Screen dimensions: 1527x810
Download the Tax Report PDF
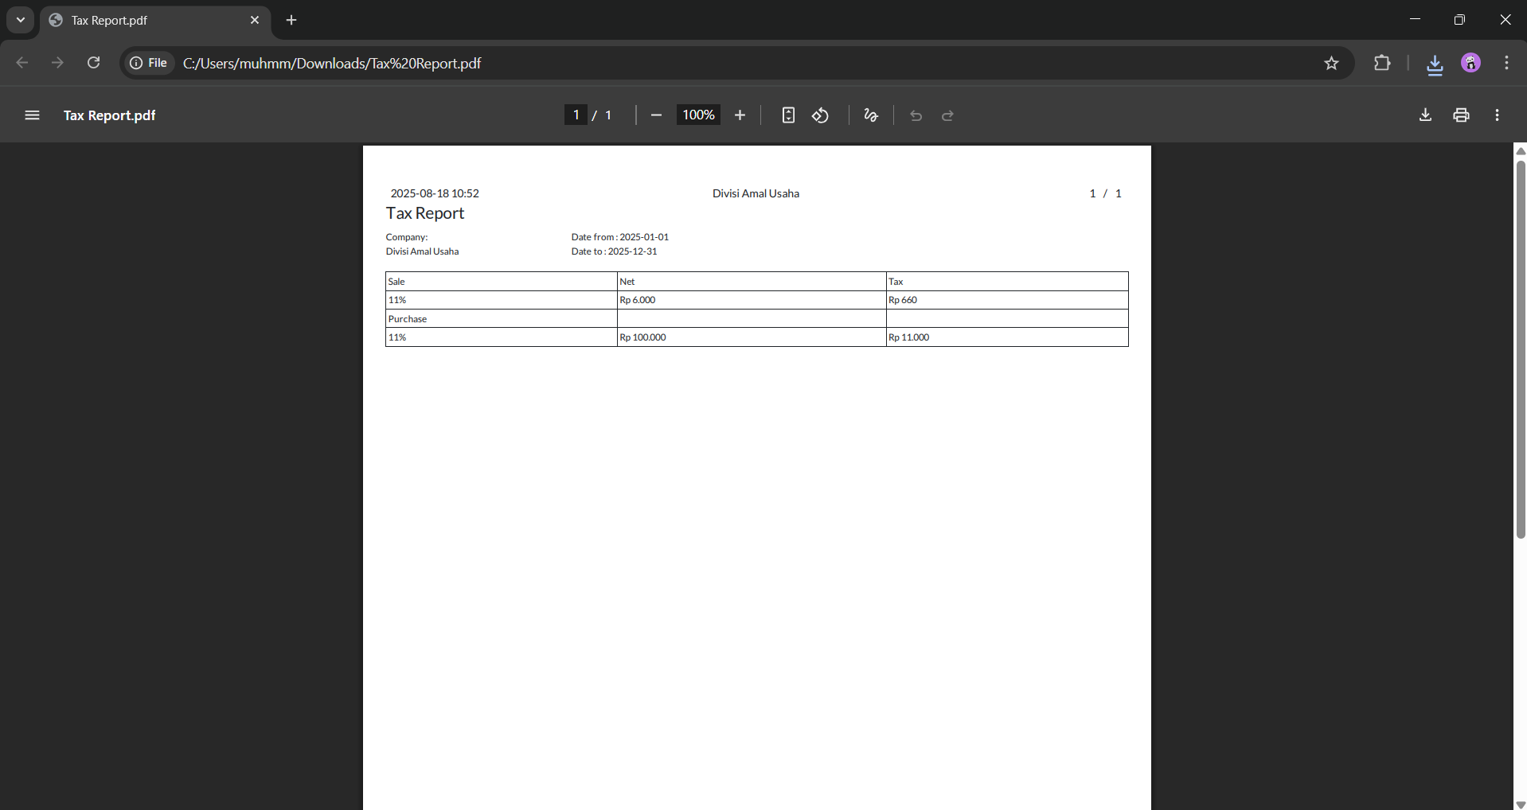[1425, 115]
